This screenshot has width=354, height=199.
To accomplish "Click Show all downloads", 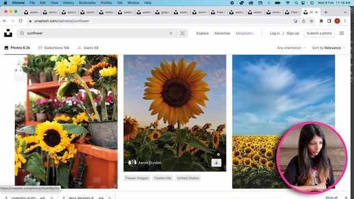I will (331, 197).
